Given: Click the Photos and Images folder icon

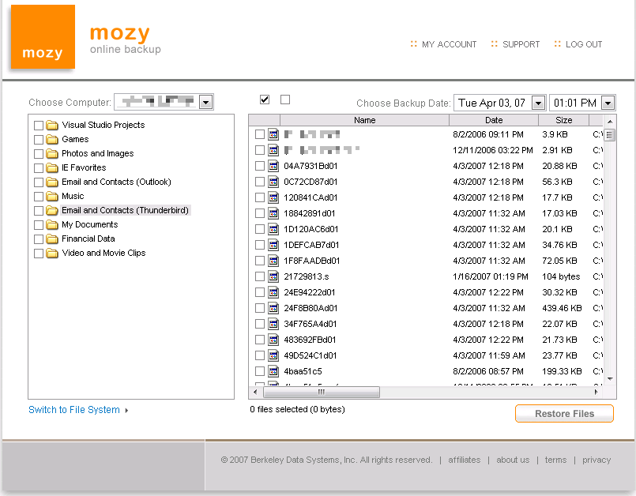Looking at the screenshot, I should [52, 153].
